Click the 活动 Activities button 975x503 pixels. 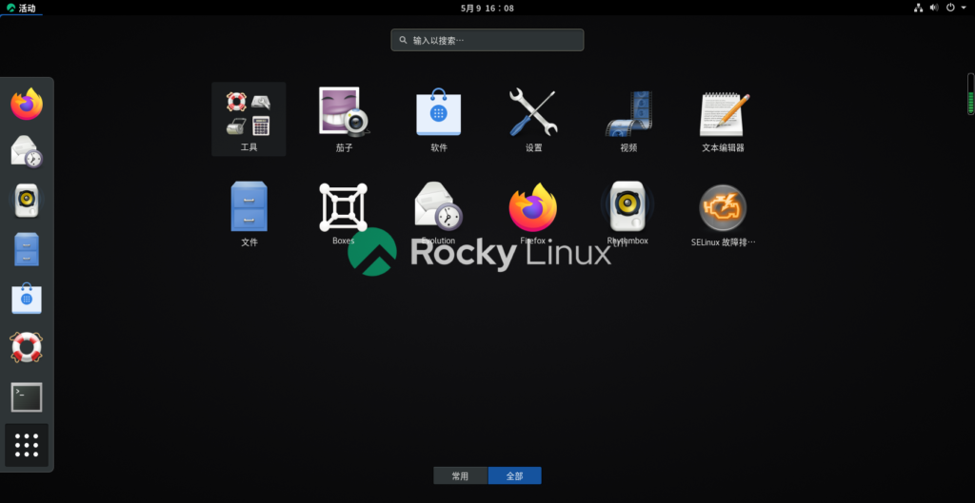point(21,8)
